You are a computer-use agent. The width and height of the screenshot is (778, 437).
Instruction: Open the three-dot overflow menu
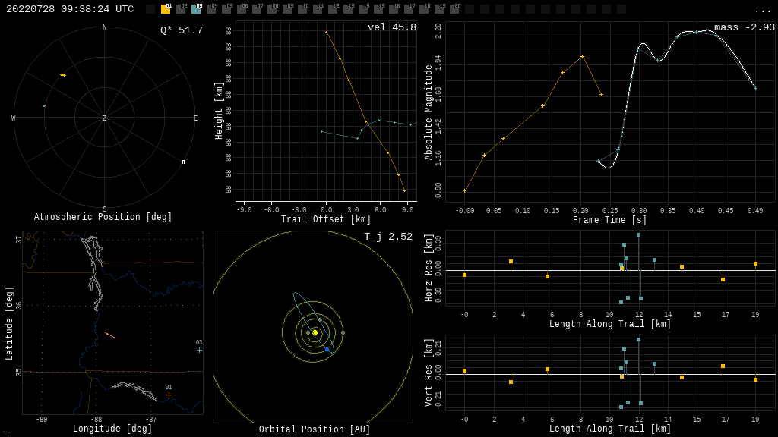(x=762, y=10)
